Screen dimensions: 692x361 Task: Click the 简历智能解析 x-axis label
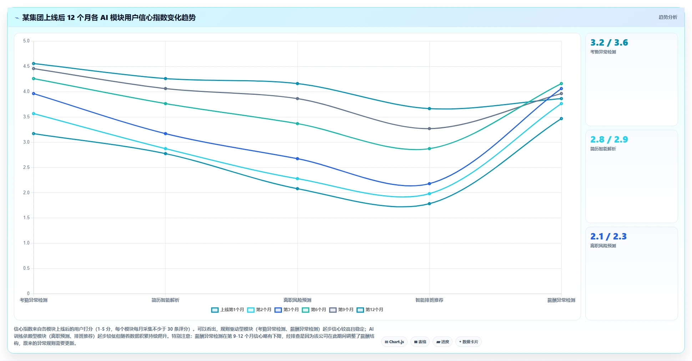pyautogui.click(x=165, y=300)
